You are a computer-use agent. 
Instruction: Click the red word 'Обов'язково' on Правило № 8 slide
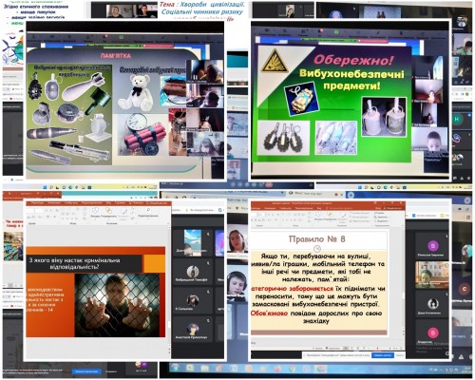pos(269,313)
